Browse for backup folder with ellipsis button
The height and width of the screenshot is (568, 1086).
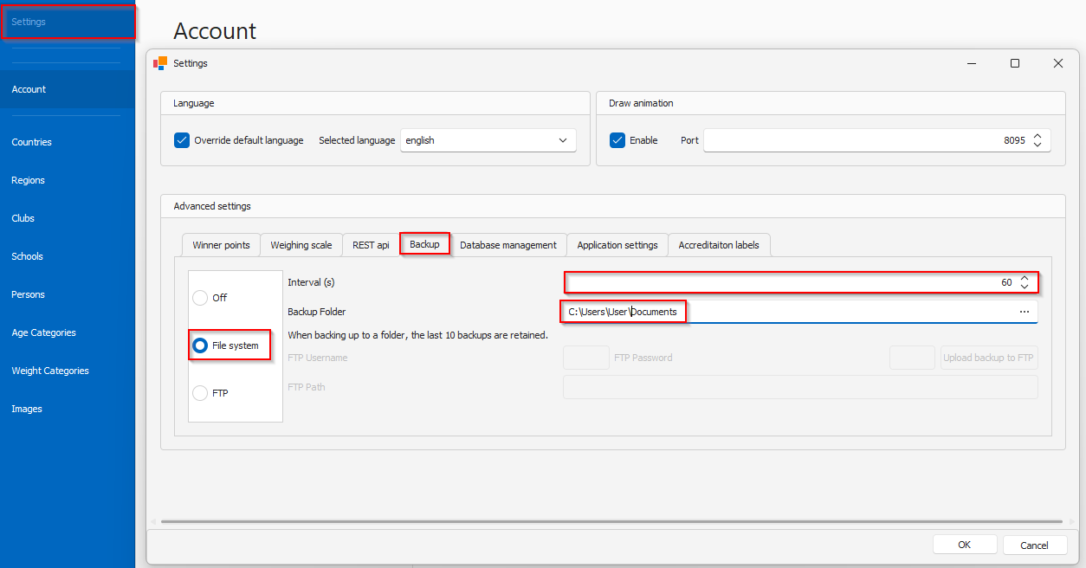click(x=1025, y=312)
